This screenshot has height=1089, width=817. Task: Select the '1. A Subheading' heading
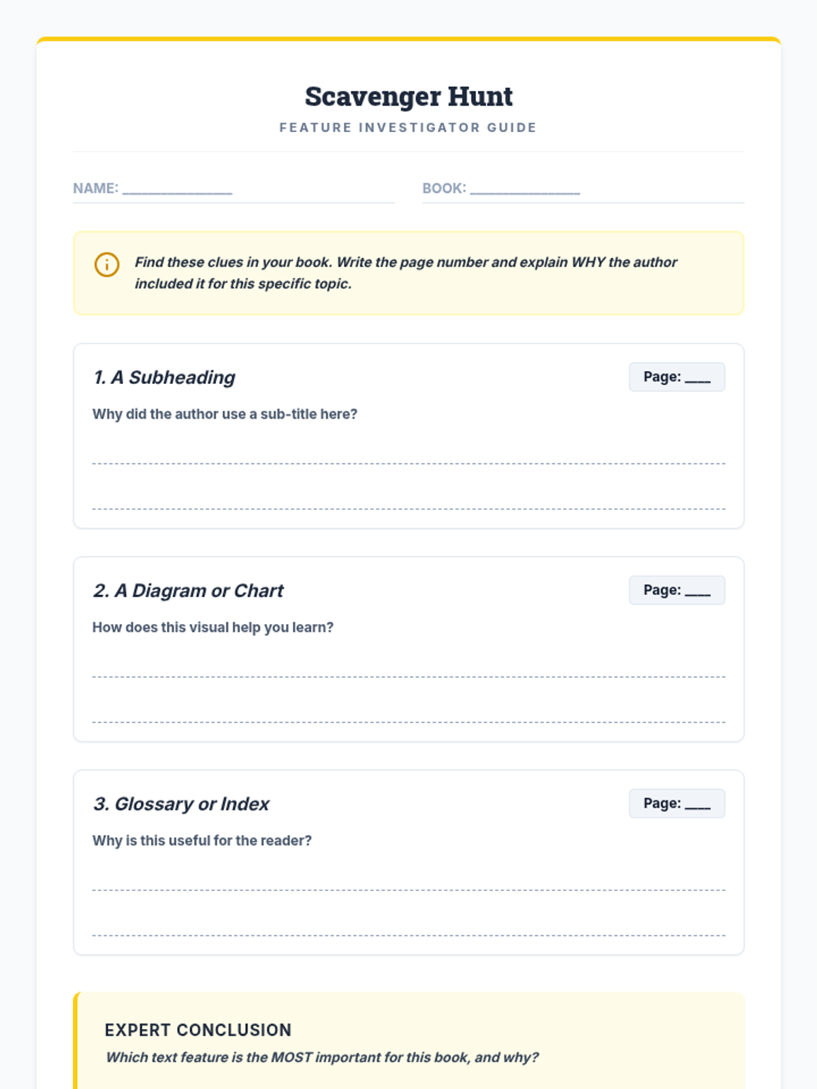click(164, 377)
